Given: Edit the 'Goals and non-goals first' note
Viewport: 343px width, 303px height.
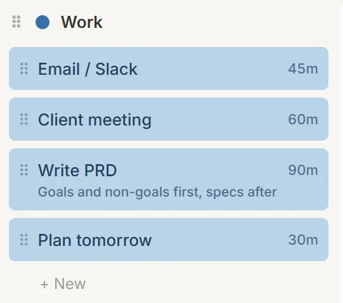Looking at the screenshot, I should [157, 192].
